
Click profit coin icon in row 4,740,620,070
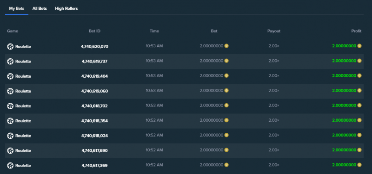pyautogui.click(x=359, y=46)
